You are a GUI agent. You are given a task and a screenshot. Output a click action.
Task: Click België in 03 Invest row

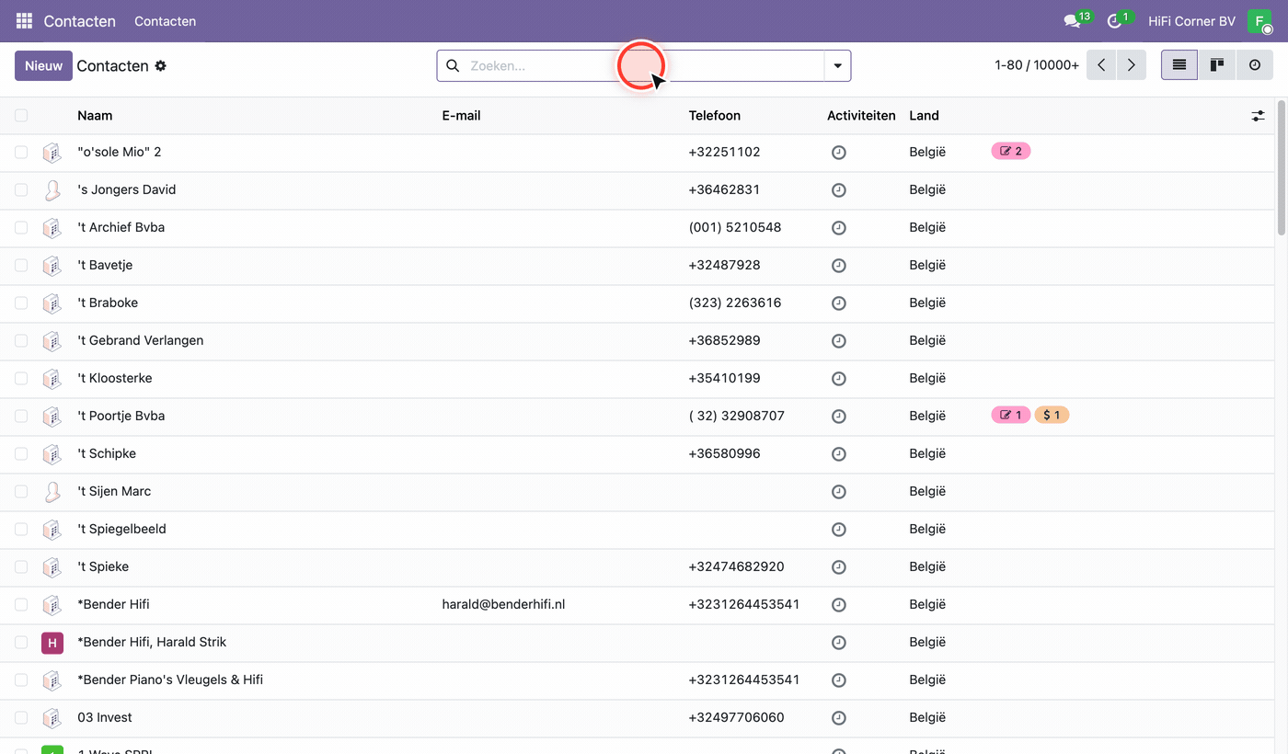point(927,717)
